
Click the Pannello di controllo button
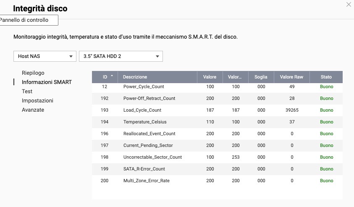click(27, 20)
